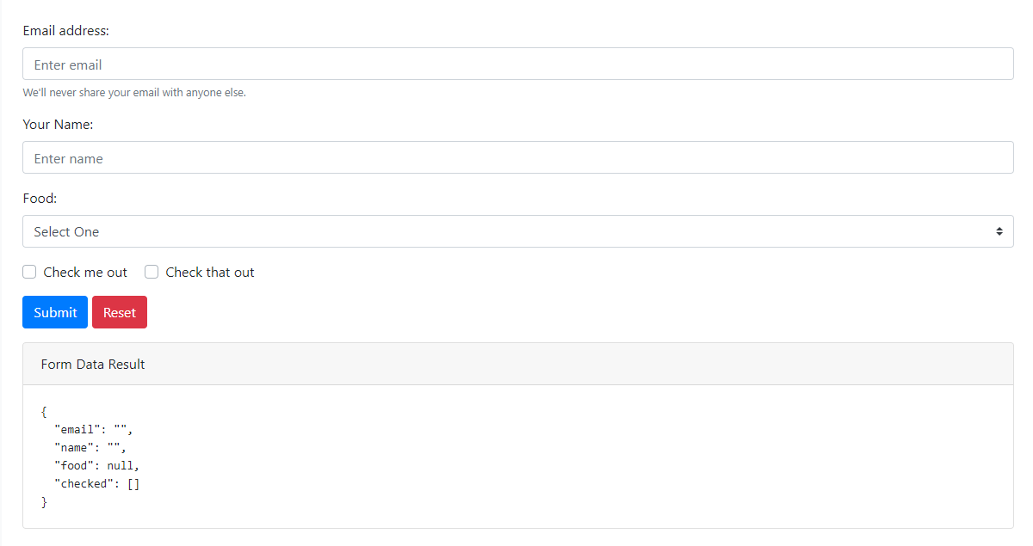Tick the Check me out checkbox
Viewport: 1033px width, 546px height.
[x=29, y=273]
